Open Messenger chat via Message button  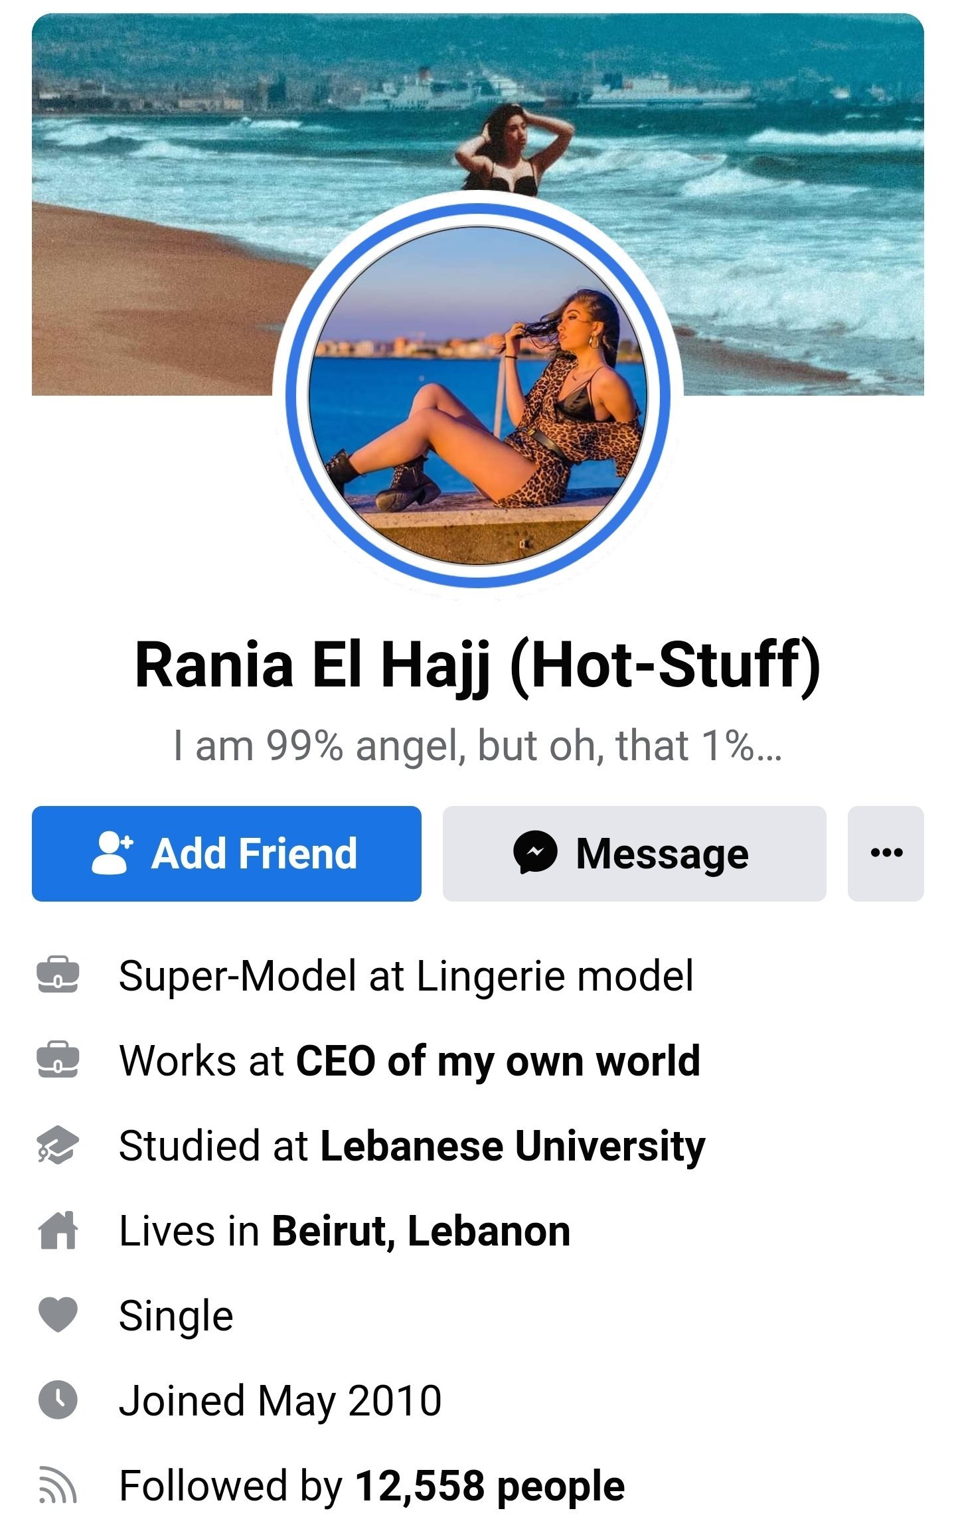[634, 853]
